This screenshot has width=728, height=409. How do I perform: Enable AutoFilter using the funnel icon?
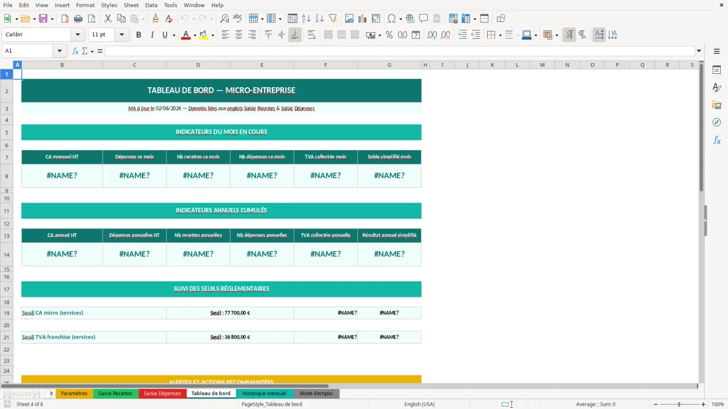click(x=332, y=19)
